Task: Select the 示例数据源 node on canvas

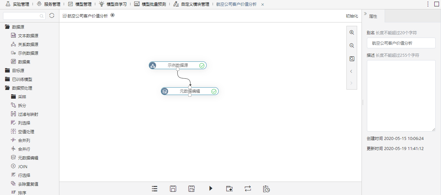Action: pos(178,65)
